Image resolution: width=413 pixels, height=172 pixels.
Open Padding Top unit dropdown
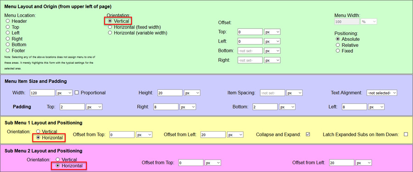pos(94,107)
